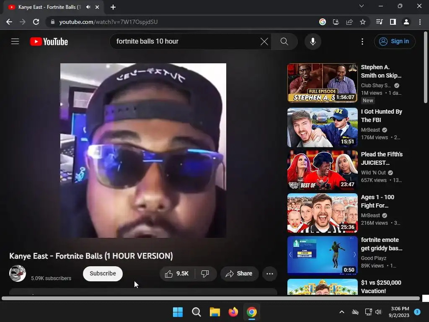Open Stephen A. Smith video thumbnail
The height and width of the screenshot is (322, 429).
pos(322,83)
